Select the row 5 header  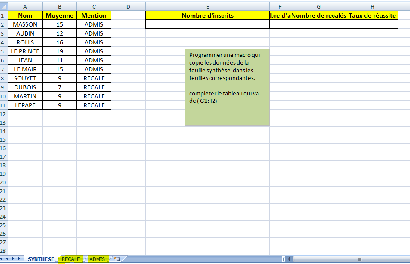pyautogui.click(x=4, y=51)
